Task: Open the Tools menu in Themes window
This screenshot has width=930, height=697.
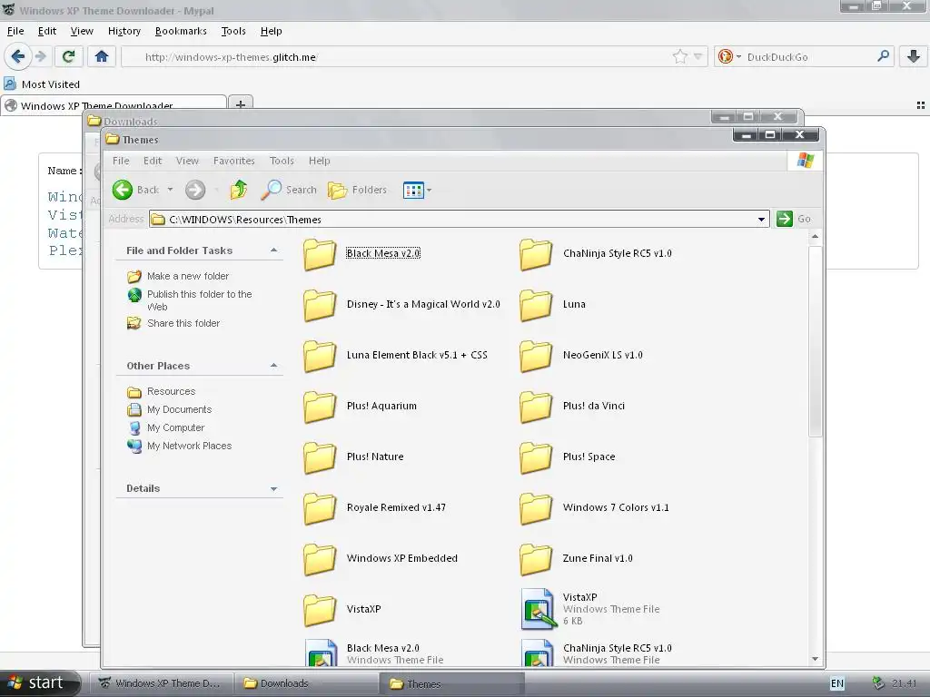Action: (x=282, y=161)
